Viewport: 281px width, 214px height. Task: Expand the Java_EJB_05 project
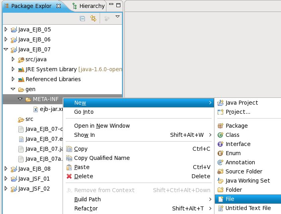6,29
